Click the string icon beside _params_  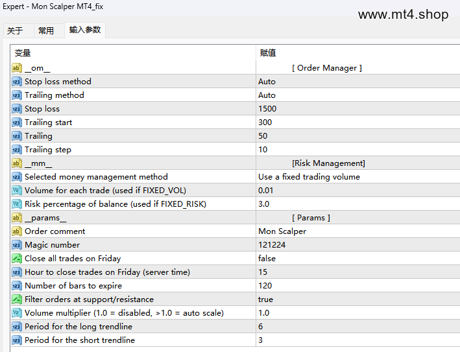17,218
